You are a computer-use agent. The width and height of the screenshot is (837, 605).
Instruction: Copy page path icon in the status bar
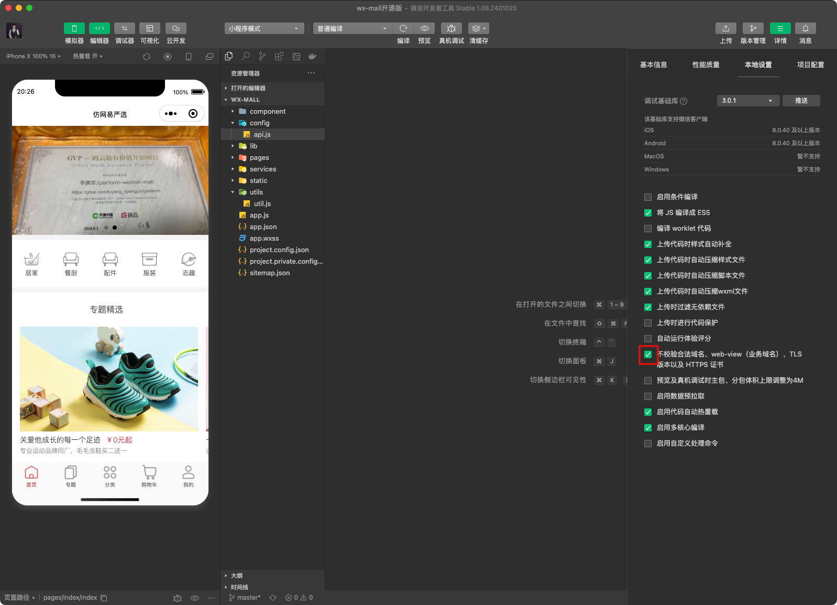tap(104, 598)
